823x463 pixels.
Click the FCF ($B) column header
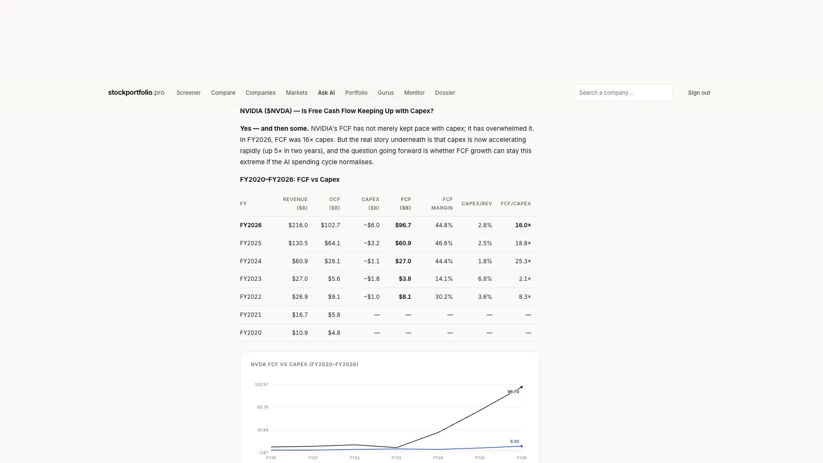pyautogui.click(x=405, y=204)
